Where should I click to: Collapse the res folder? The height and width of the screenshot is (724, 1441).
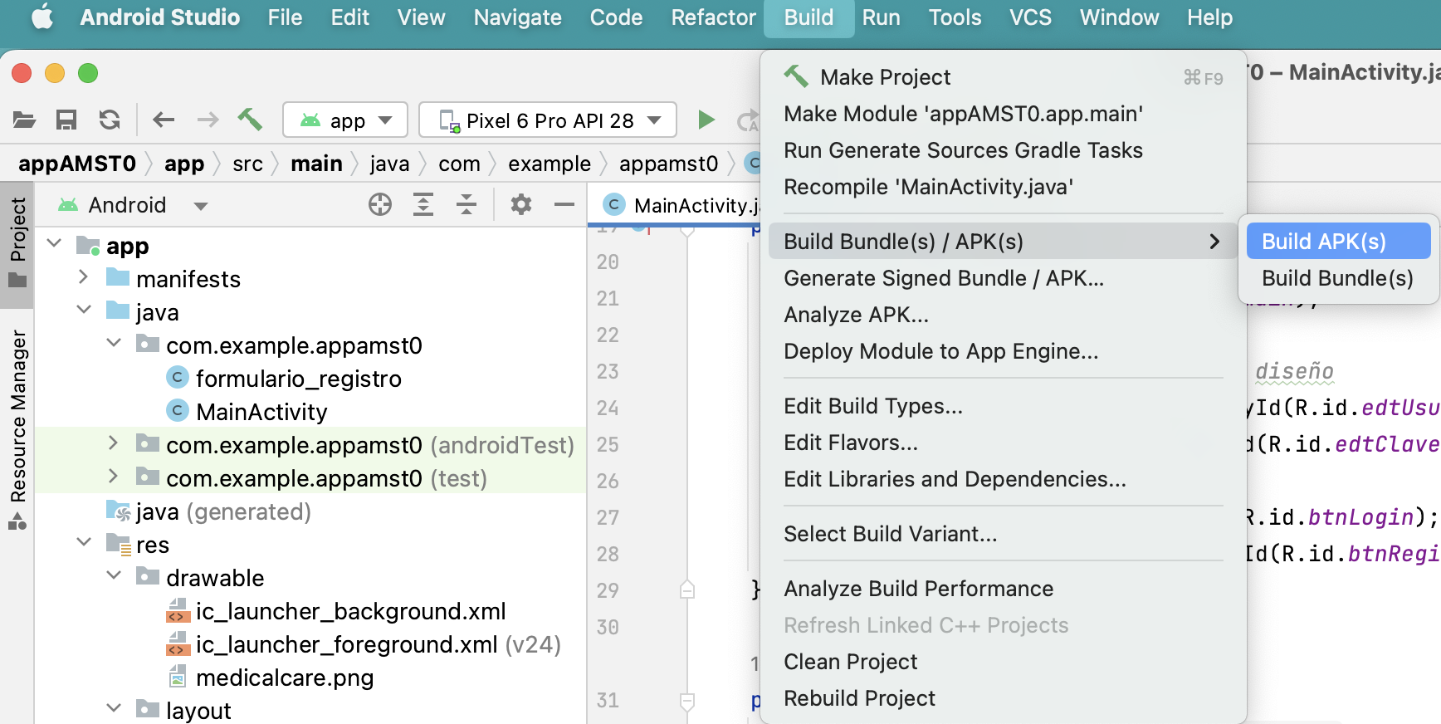[x=84, y=542]
